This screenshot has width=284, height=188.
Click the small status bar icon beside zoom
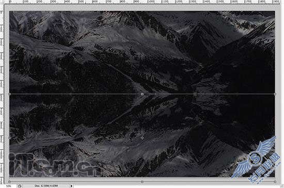point(20,186)
